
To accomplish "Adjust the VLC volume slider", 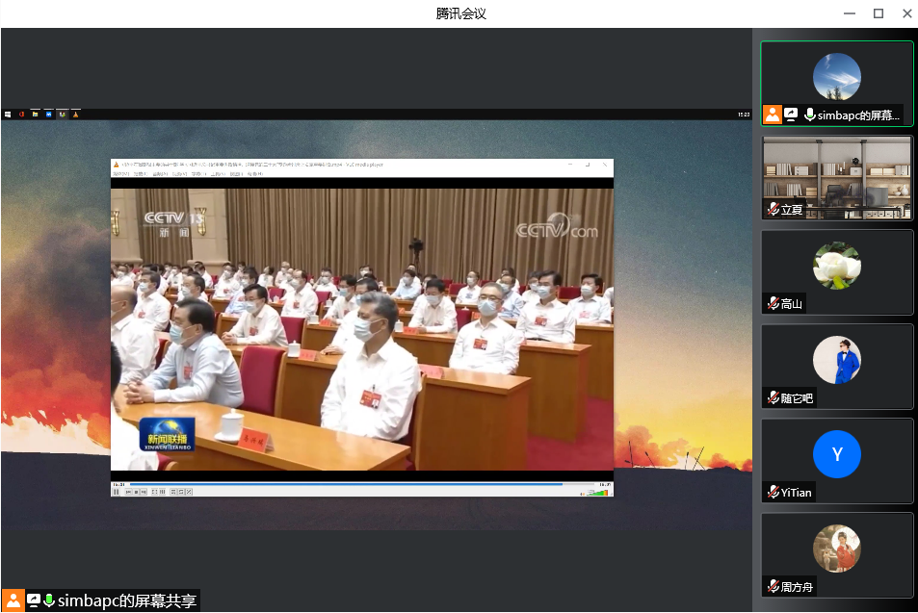I will coord(597,492).
